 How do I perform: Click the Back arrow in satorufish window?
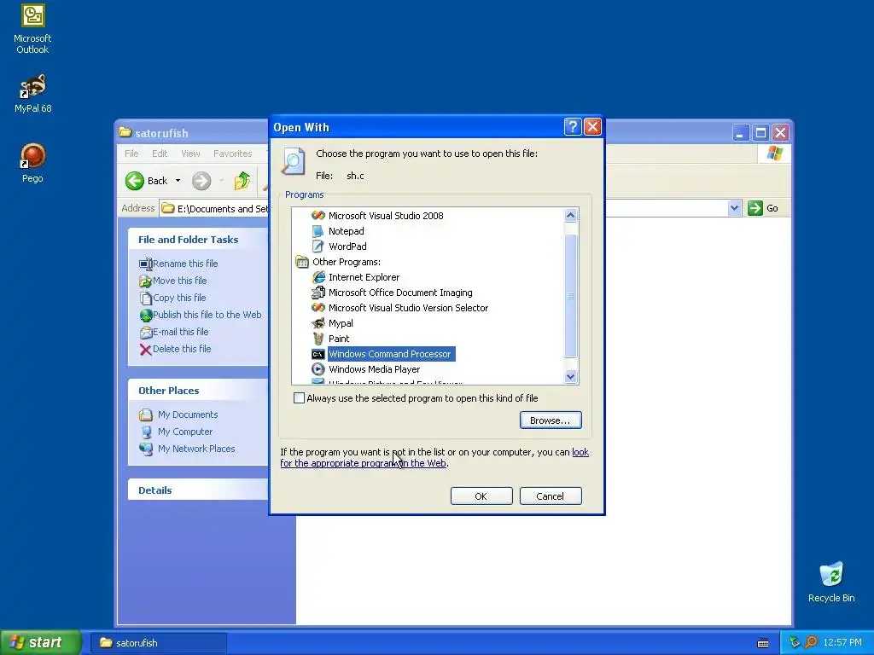(135, 181)
